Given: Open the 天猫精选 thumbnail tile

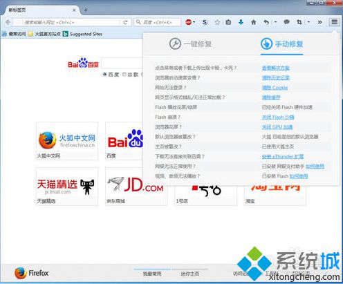Looking at the screenshot, I should pos(67,187).
